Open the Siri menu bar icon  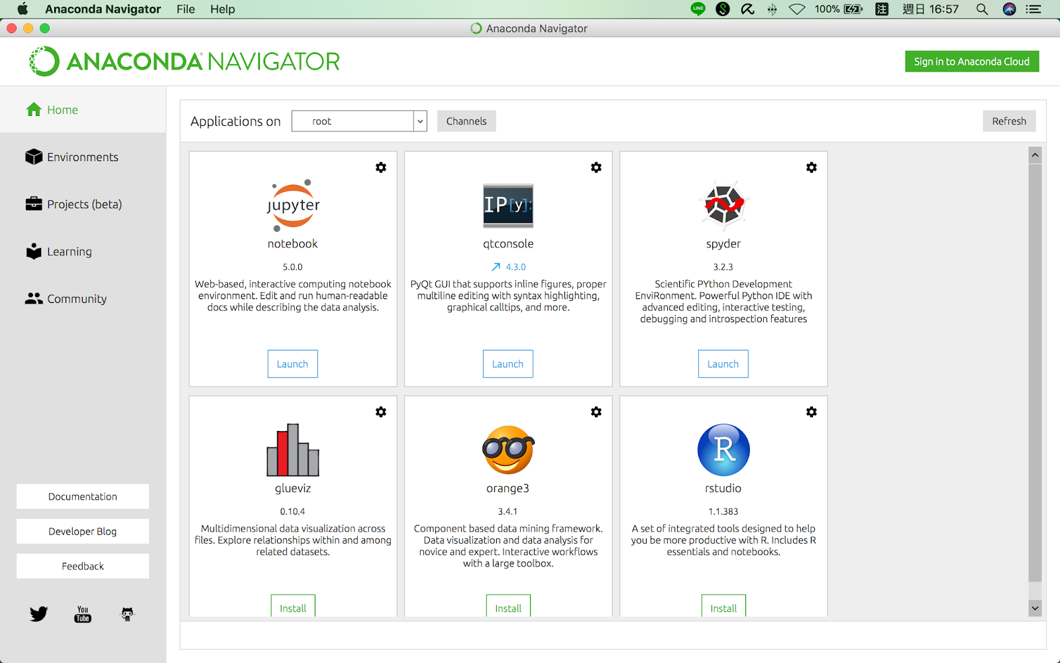point(1009,9)
